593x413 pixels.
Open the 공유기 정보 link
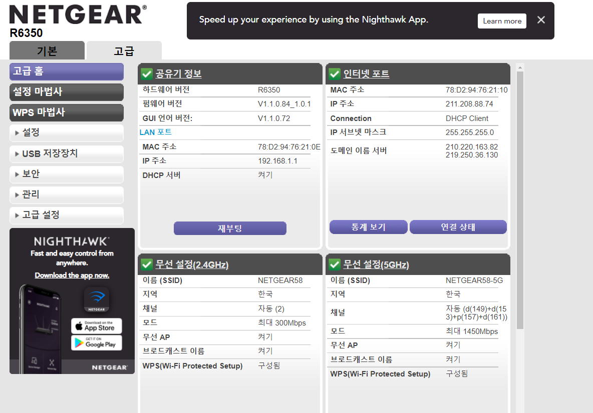point(178,73)
